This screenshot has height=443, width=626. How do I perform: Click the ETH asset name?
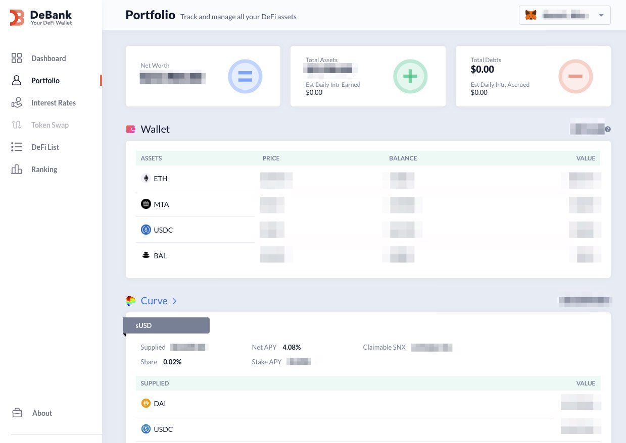[x=161, y=179]
